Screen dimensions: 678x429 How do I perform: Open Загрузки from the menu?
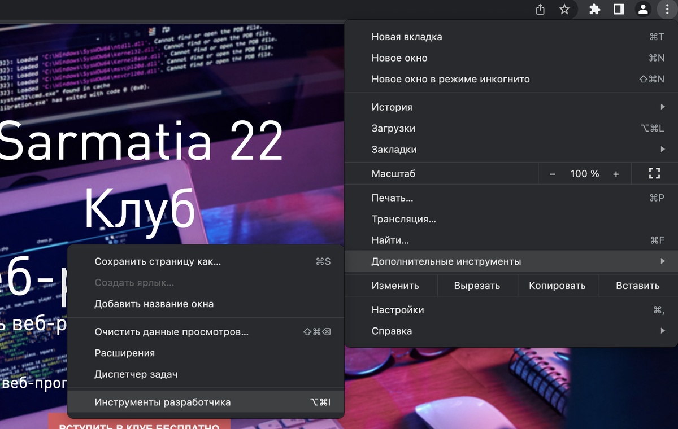click(x=511, y=128)
